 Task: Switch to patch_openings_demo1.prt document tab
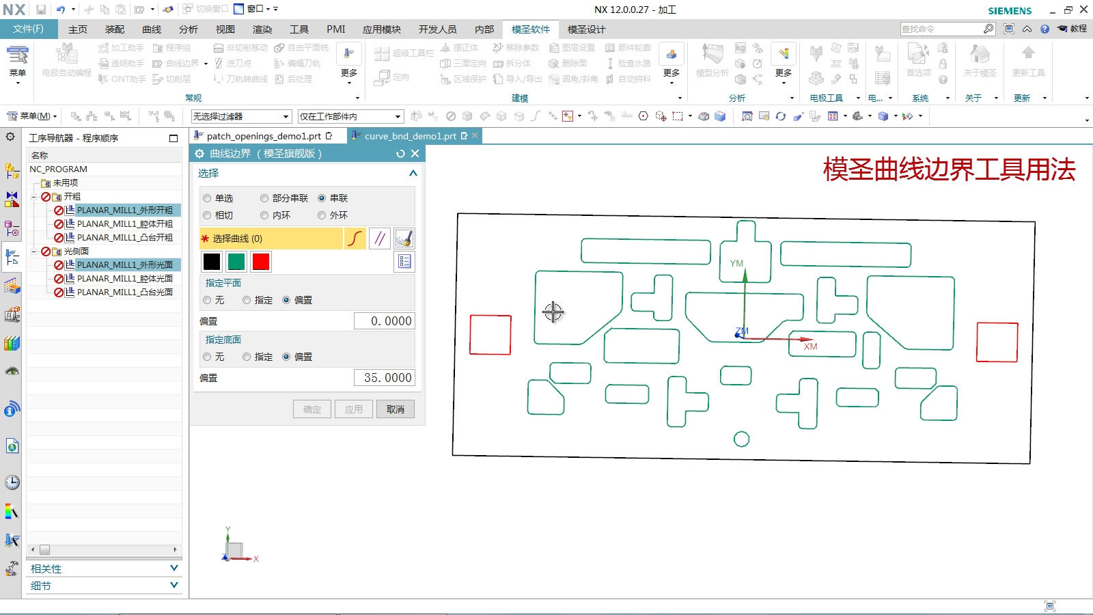(264, 136)
